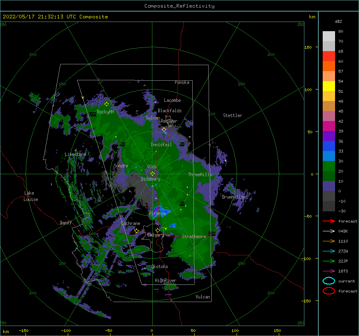Click the green 20 dBZ color band
The height and width of the screenshot is (336, 359).
point(329,166)
